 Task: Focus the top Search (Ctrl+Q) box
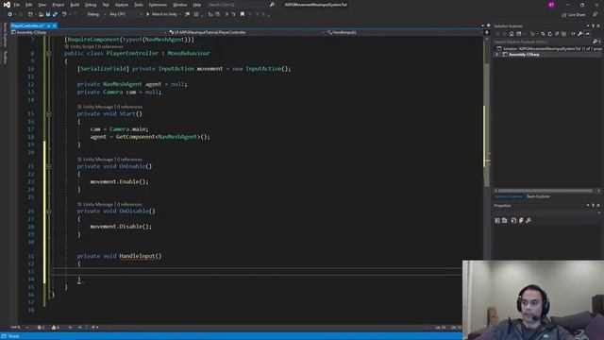click(x=241, y=5)
